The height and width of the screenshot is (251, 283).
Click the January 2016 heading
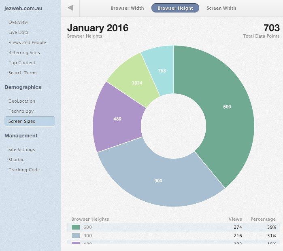click(98, 28)
